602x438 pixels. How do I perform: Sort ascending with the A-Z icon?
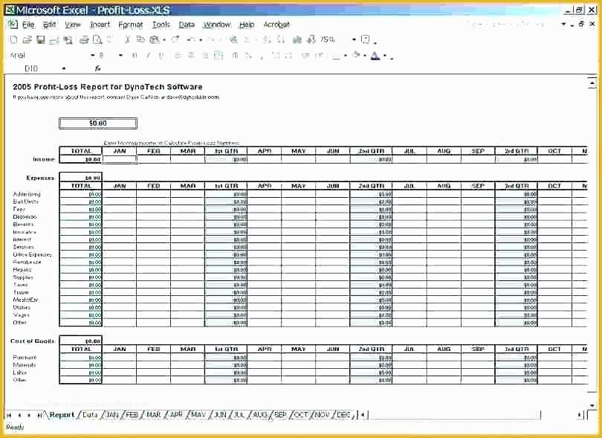[268, 39]
